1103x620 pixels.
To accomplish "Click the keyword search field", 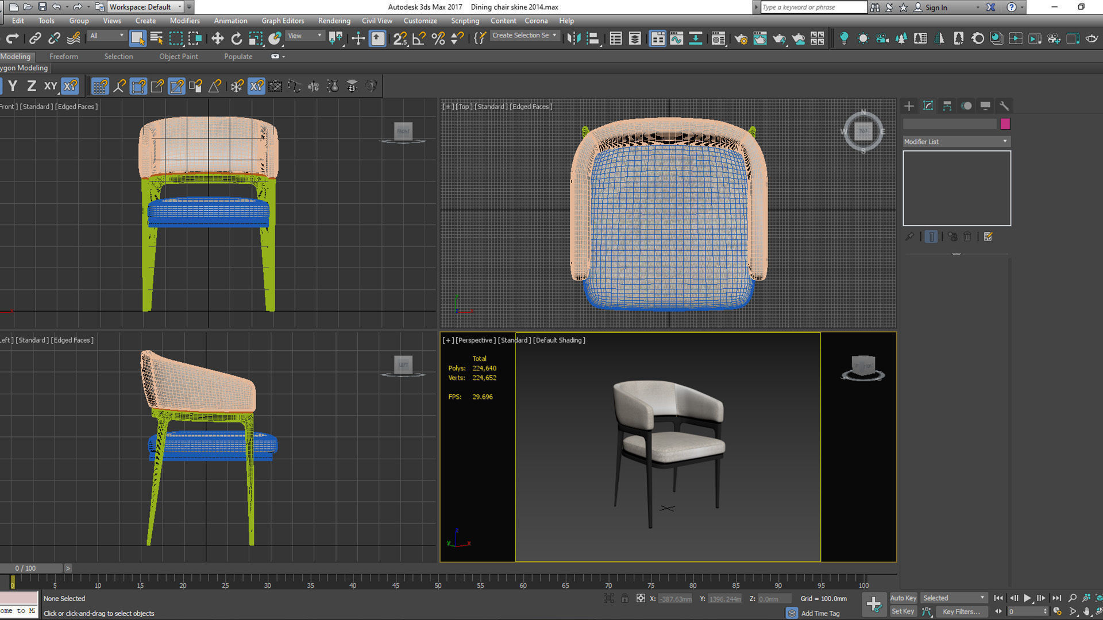I will coord(813,7).
